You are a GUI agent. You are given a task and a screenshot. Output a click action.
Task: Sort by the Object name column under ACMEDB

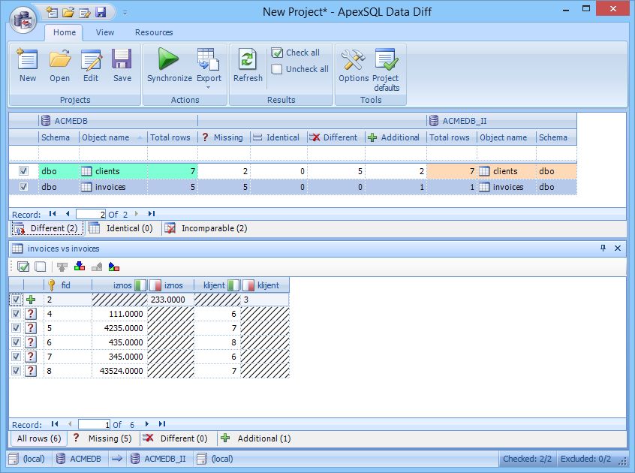tap(113, 137)
